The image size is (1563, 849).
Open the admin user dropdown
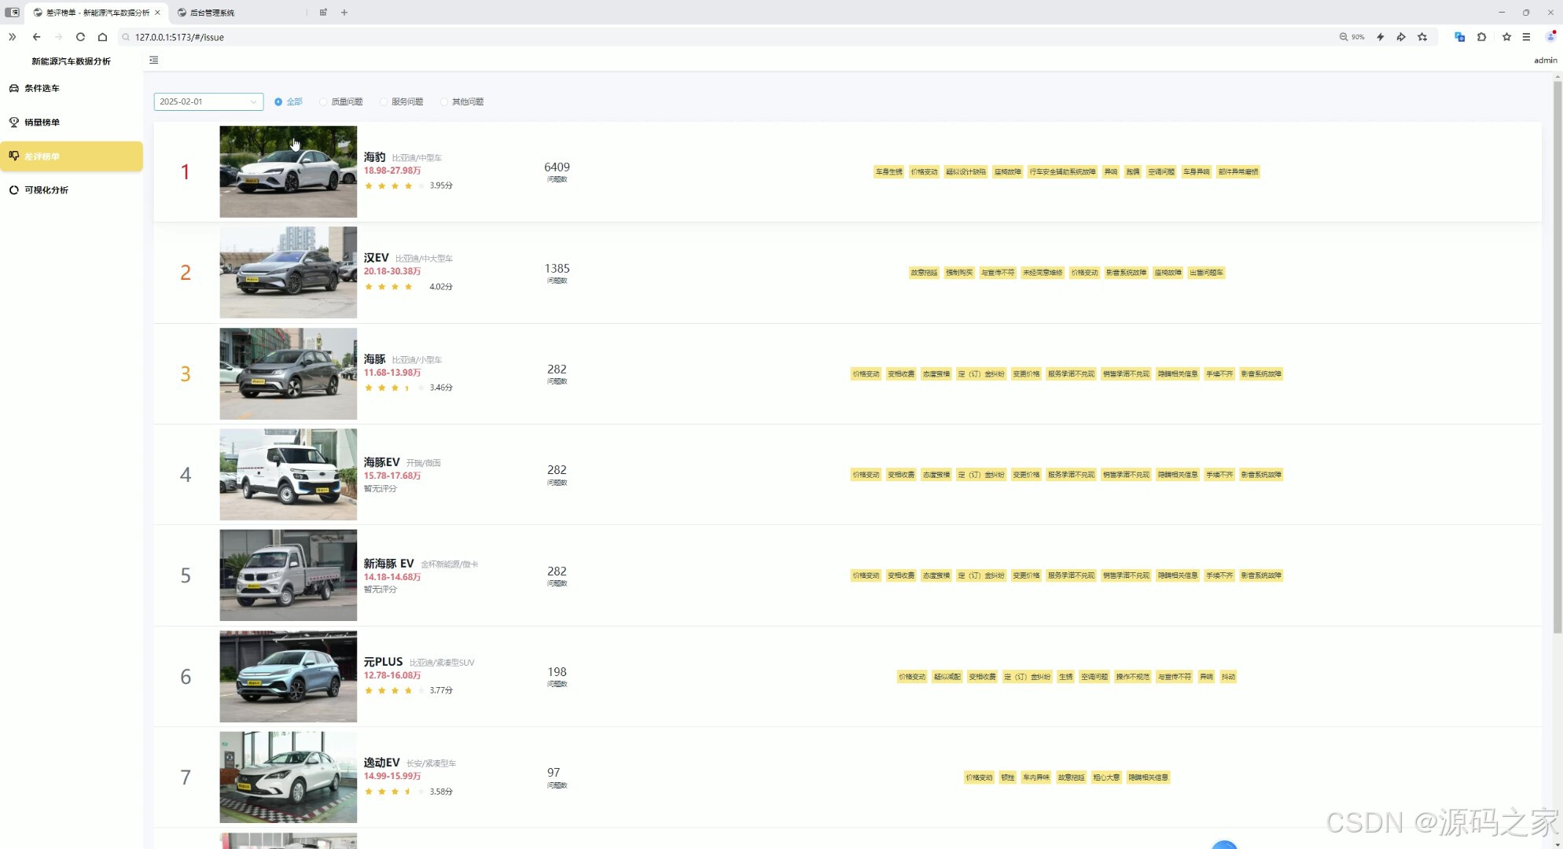click(x=1545, y=61)
